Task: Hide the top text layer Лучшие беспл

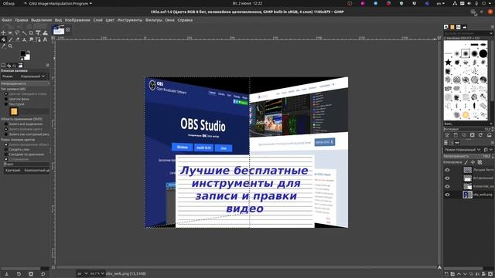Action: (x=447, y=170)
